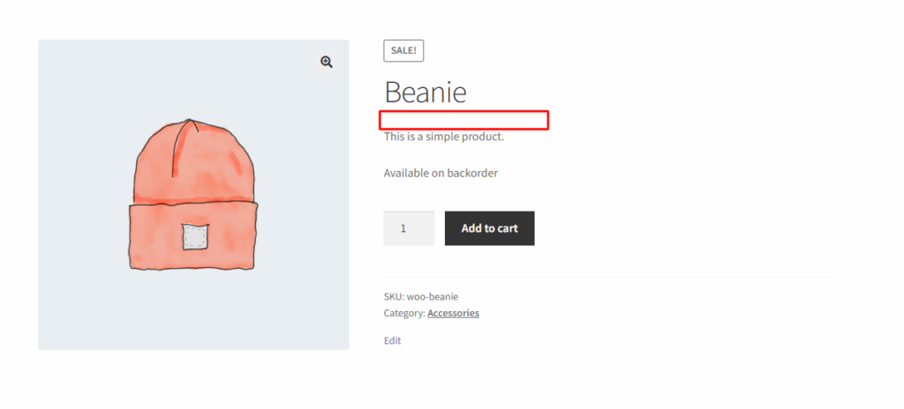Click the woo-beanie SKU value
The height and width of the screenshot is (409, 904).
tap(433, 297)
